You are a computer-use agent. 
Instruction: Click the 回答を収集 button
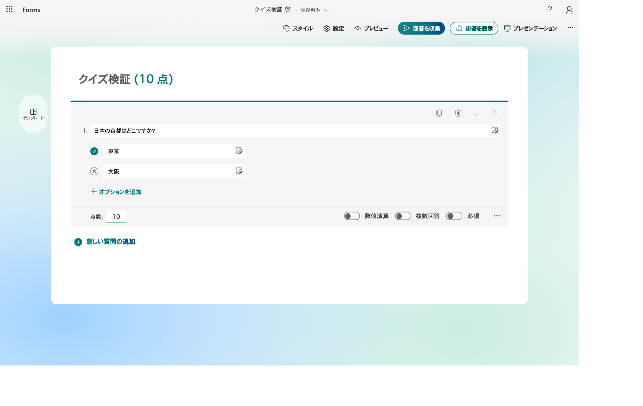pos(421,28)
